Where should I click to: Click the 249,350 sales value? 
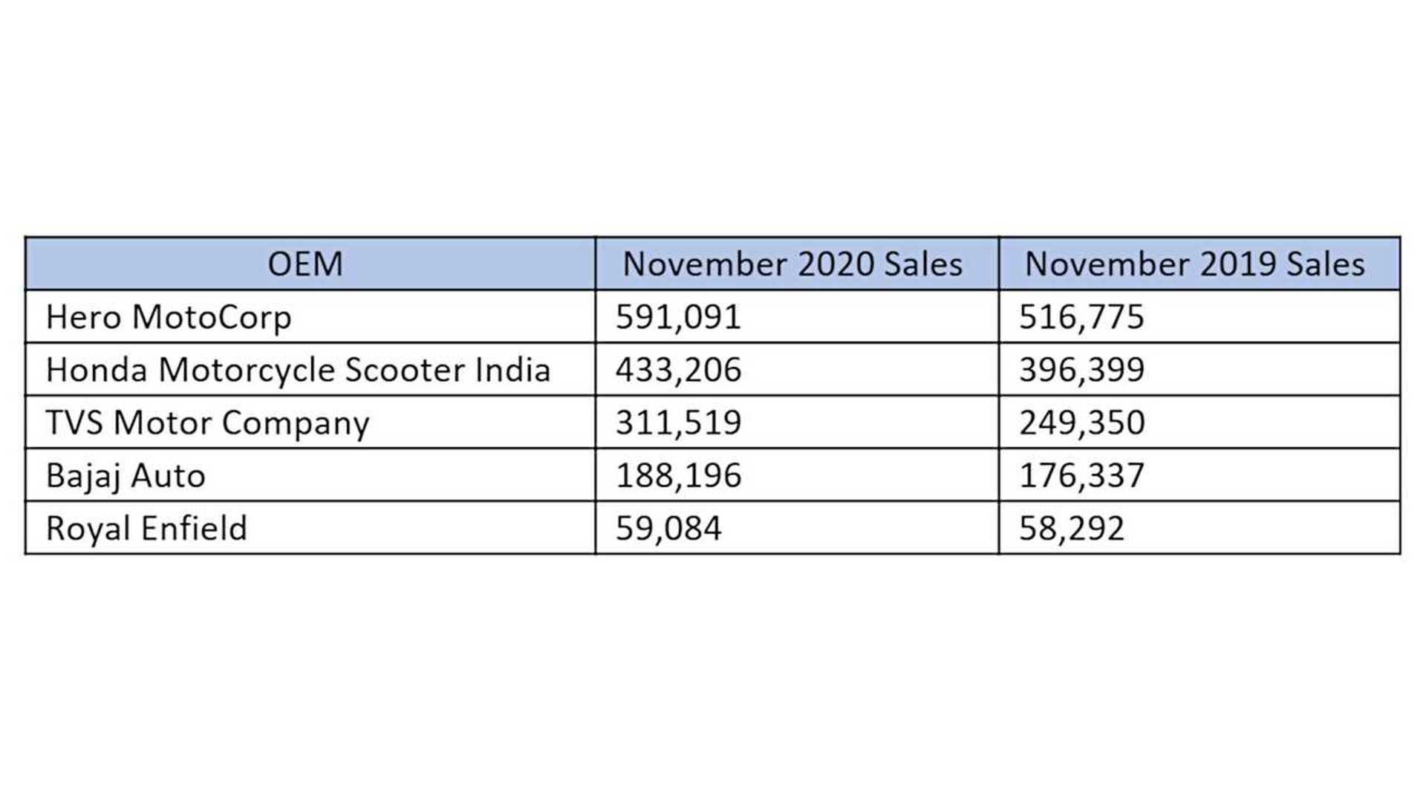[1081, 423]
